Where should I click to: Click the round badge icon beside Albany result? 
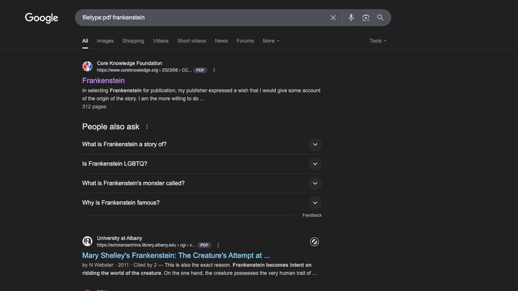pos(314,242)
